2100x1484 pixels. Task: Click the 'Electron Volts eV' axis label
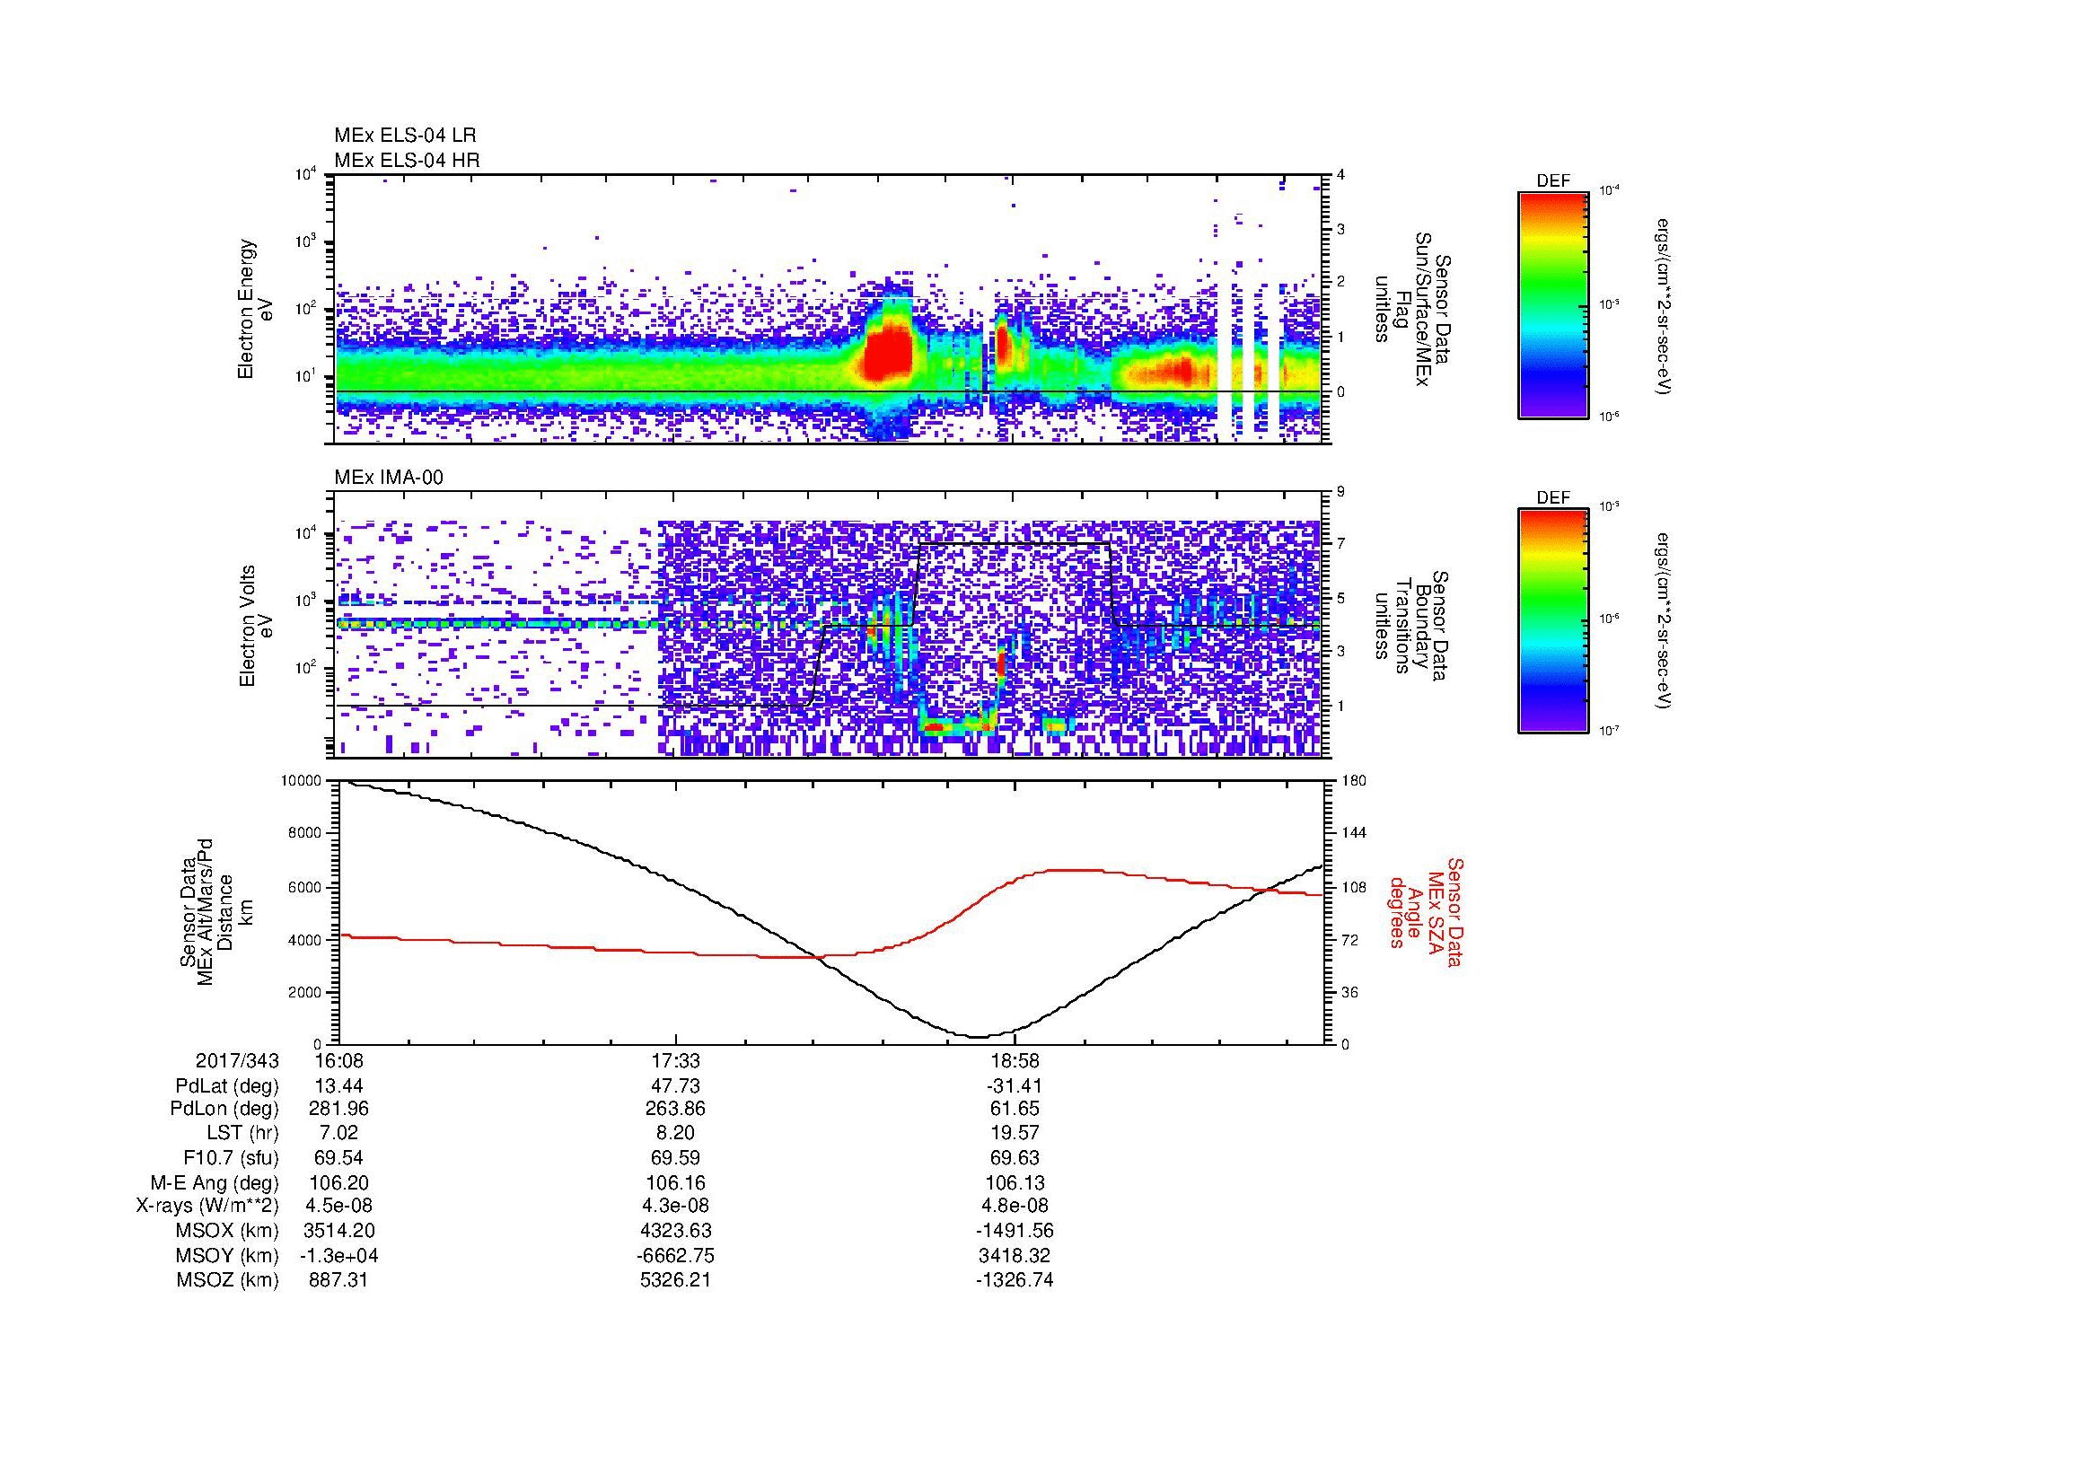tap(256, 627)
